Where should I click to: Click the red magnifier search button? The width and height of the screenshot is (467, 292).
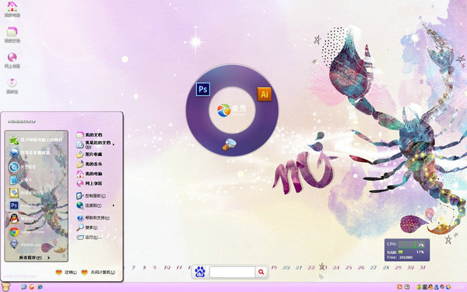262,272
